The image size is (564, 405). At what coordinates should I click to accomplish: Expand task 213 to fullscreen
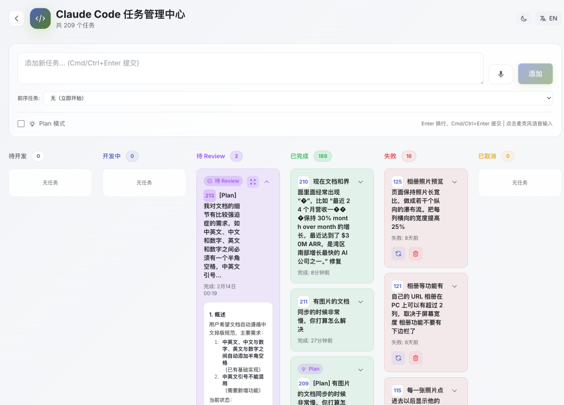click(253, 182)
